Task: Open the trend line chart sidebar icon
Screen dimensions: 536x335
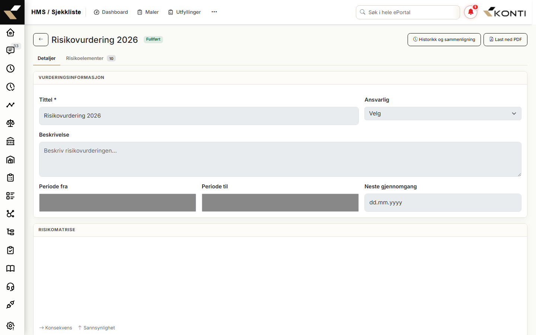Action: [x=10, y=105]
